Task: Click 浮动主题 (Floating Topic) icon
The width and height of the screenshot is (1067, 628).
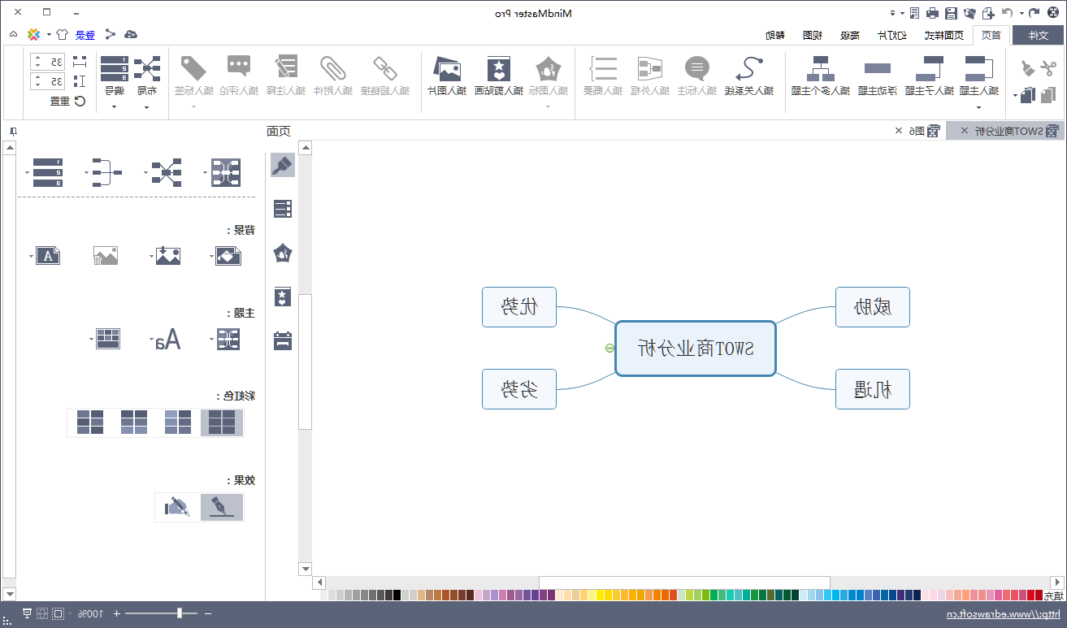Action: (878, 69)
